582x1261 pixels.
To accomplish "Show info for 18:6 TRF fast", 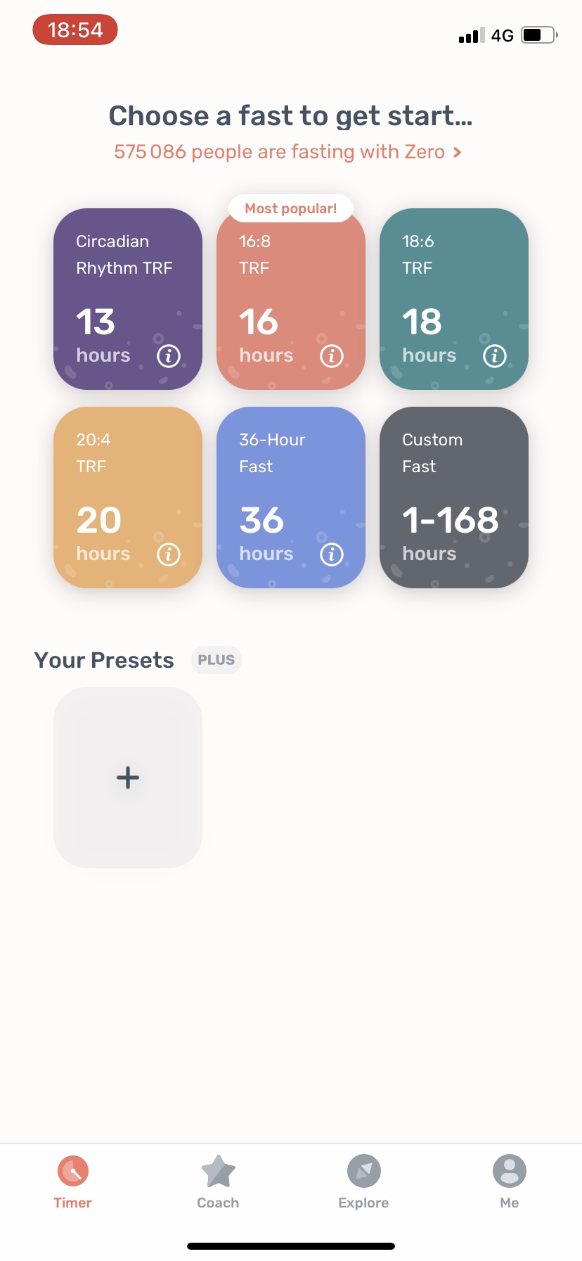I will coord(495,356).
